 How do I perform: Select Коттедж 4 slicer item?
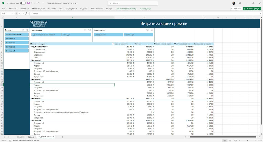point(17,51)
